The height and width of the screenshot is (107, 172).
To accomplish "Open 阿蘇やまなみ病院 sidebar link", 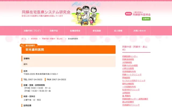I will point(130,65).
